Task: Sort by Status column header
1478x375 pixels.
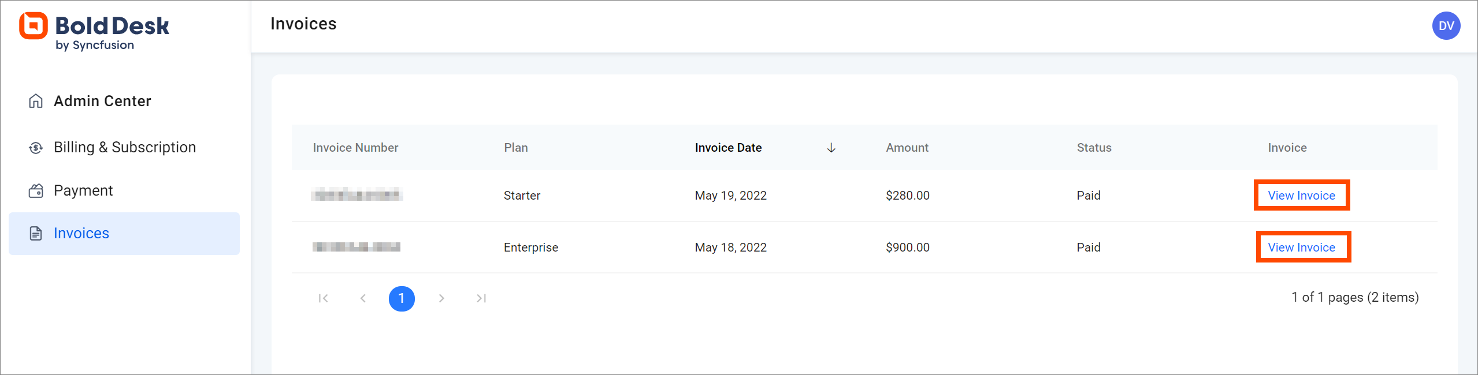Action: pyautogui.click(x=1094, y=148)
